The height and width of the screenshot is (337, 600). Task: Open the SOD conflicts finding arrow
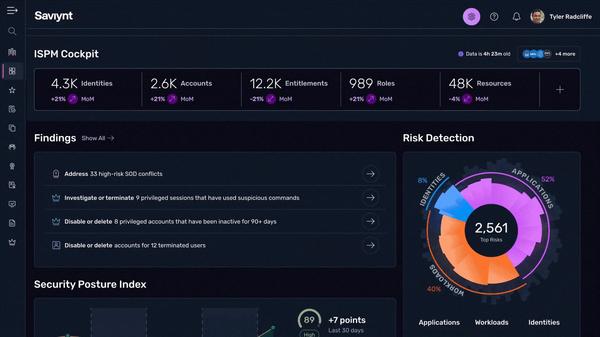[x=370, y=174]
